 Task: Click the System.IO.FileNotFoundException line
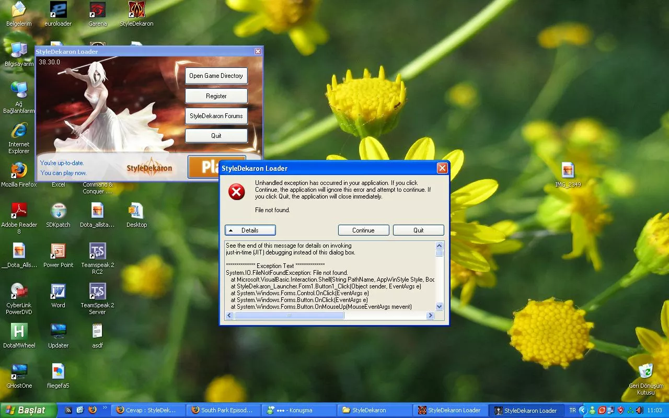click(287, 273)
